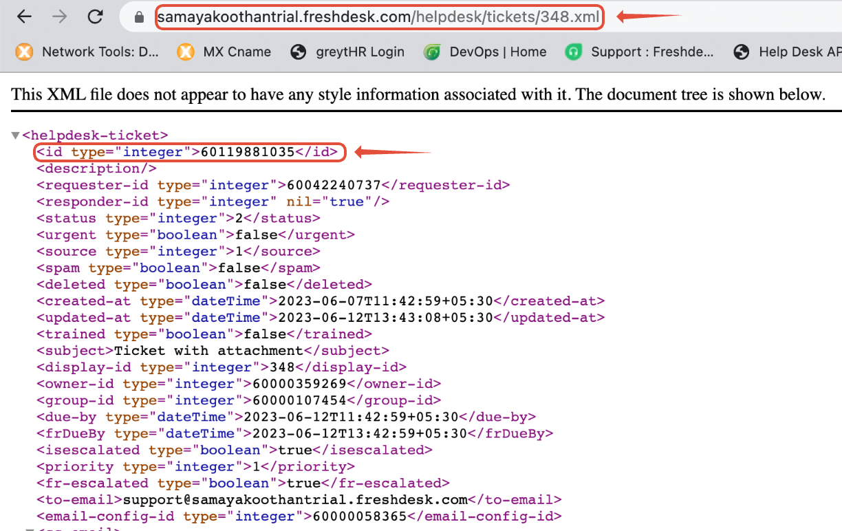Click the Help Desk API globe favicon
Viewport: 842px width, 531px height.
[741, 52]
